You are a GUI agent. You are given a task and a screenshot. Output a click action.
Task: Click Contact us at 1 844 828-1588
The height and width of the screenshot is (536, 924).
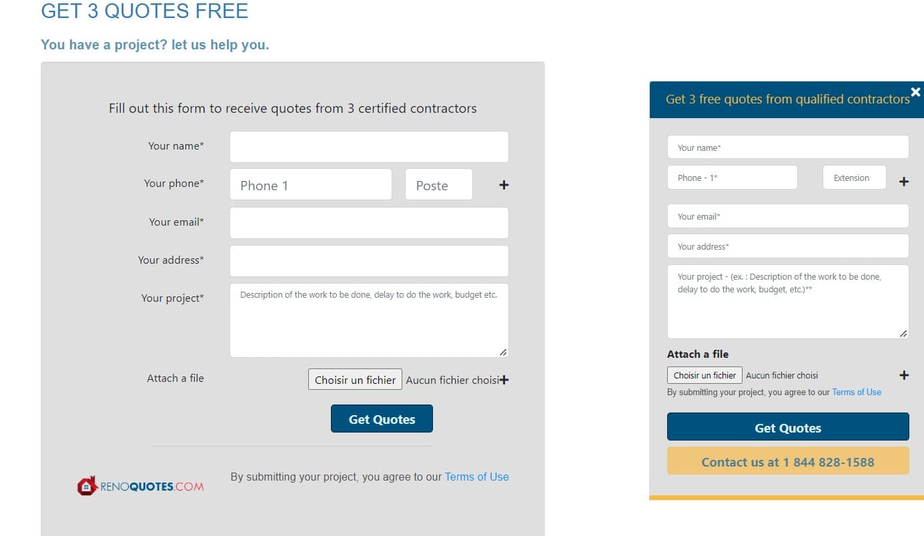[788, 461]
